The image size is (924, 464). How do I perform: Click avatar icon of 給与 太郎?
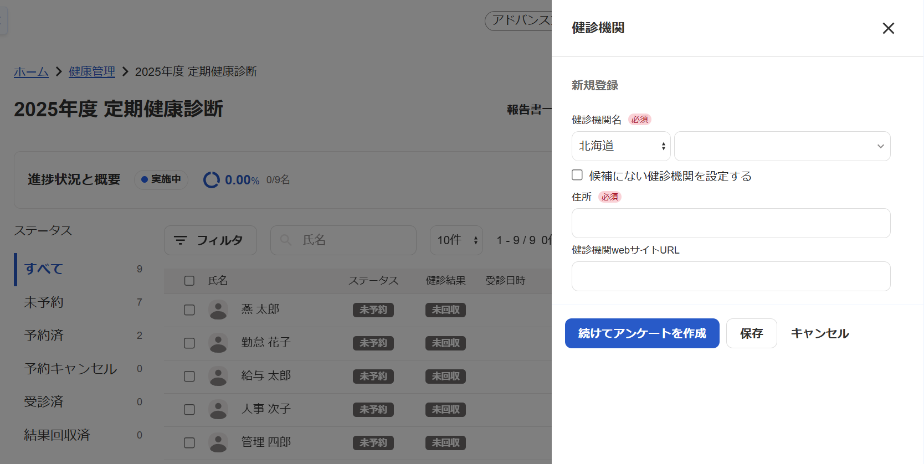[x=218, y=377]
